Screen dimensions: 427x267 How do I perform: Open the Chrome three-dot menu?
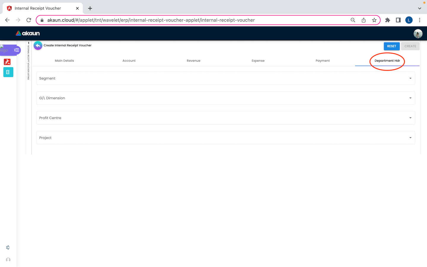[420, 20]
